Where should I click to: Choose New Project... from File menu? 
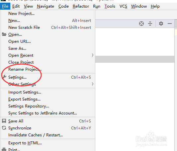(x=47, y=14)
